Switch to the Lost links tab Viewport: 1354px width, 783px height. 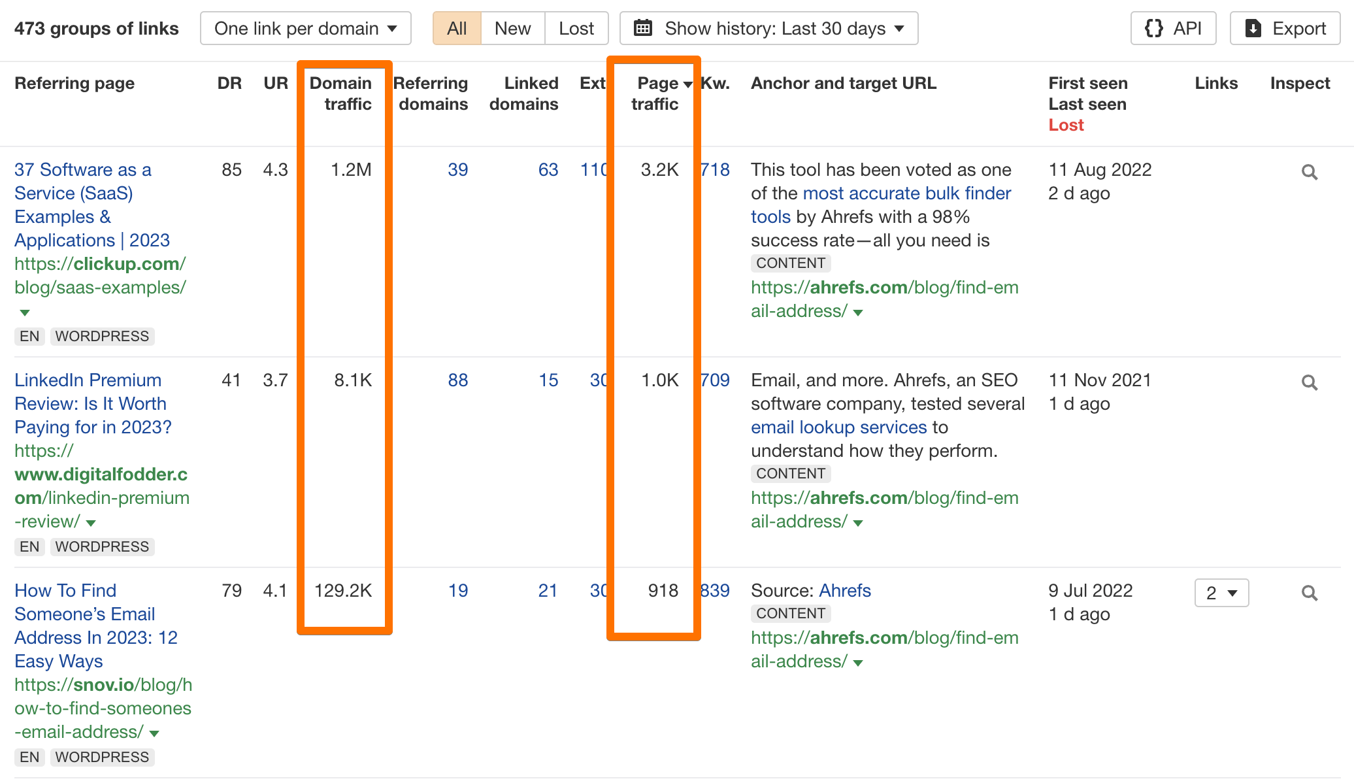point(576,28)
